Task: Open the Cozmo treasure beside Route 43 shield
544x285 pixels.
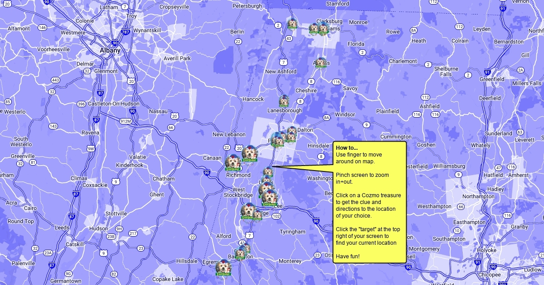Action: (292, 24)
